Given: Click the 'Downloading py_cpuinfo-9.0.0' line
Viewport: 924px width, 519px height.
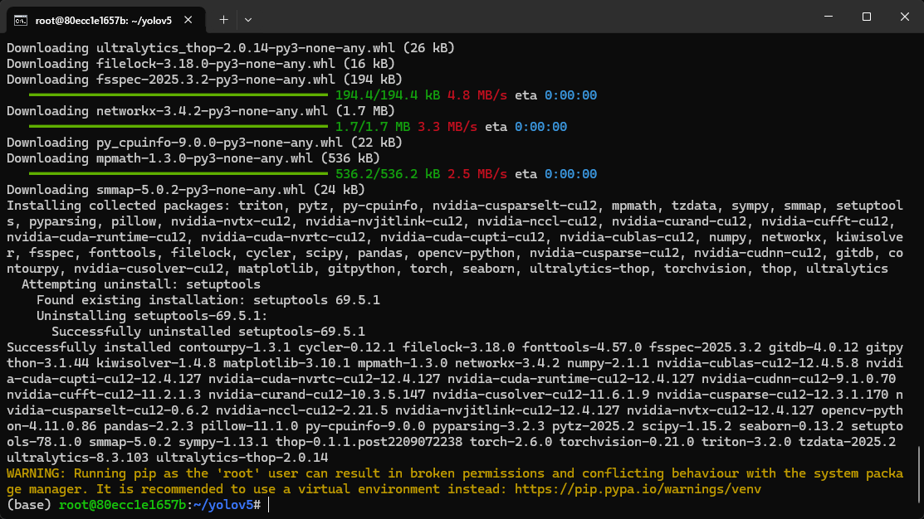Looking at the screenshot, I should pyautogui.click(x=204, y=143).
